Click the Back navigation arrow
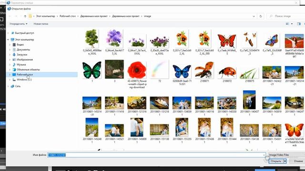The image size is (305, 171). click(10, 16)
